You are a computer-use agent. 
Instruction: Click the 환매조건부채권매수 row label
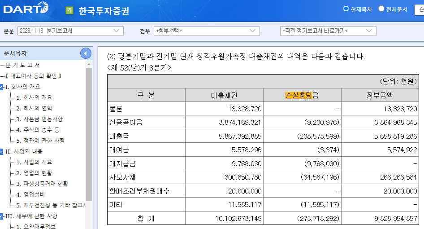coord(139,191)
